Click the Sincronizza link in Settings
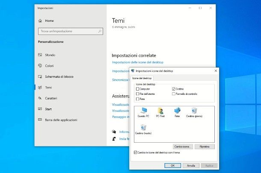This screenshot has width=261, height=173. tap(121, 80)
